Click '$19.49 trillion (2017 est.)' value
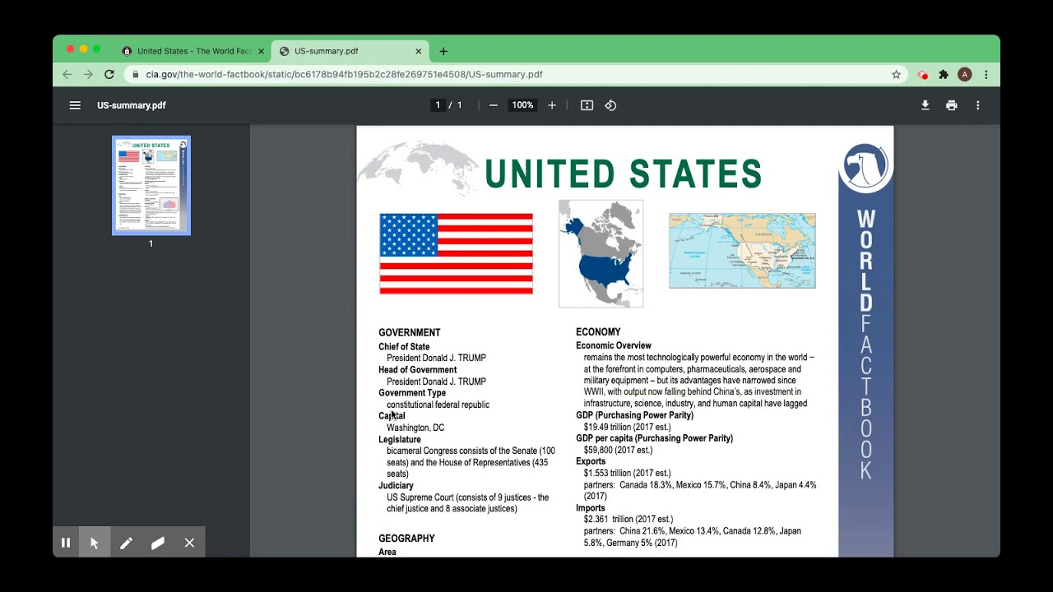Image resolution: width=1053 pixels, height=592 pixels. click(x=627, y=427)
